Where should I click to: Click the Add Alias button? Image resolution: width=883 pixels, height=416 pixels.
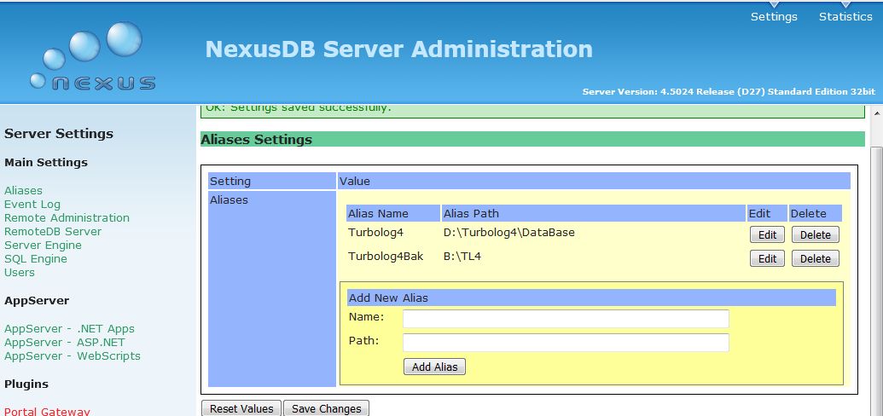434,367
